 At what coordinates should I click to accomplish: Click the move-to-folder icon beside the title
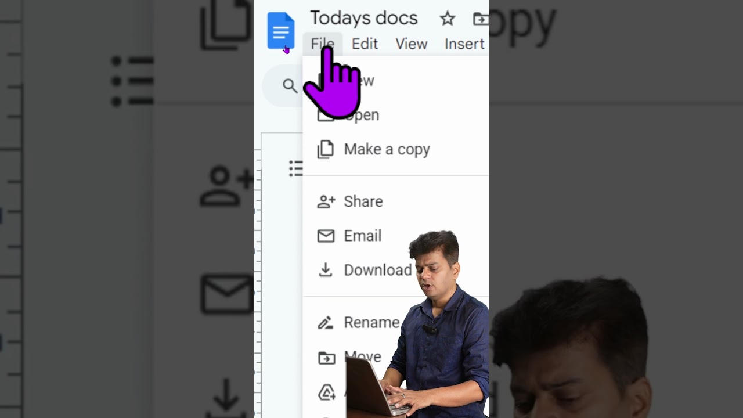point(480,19)
